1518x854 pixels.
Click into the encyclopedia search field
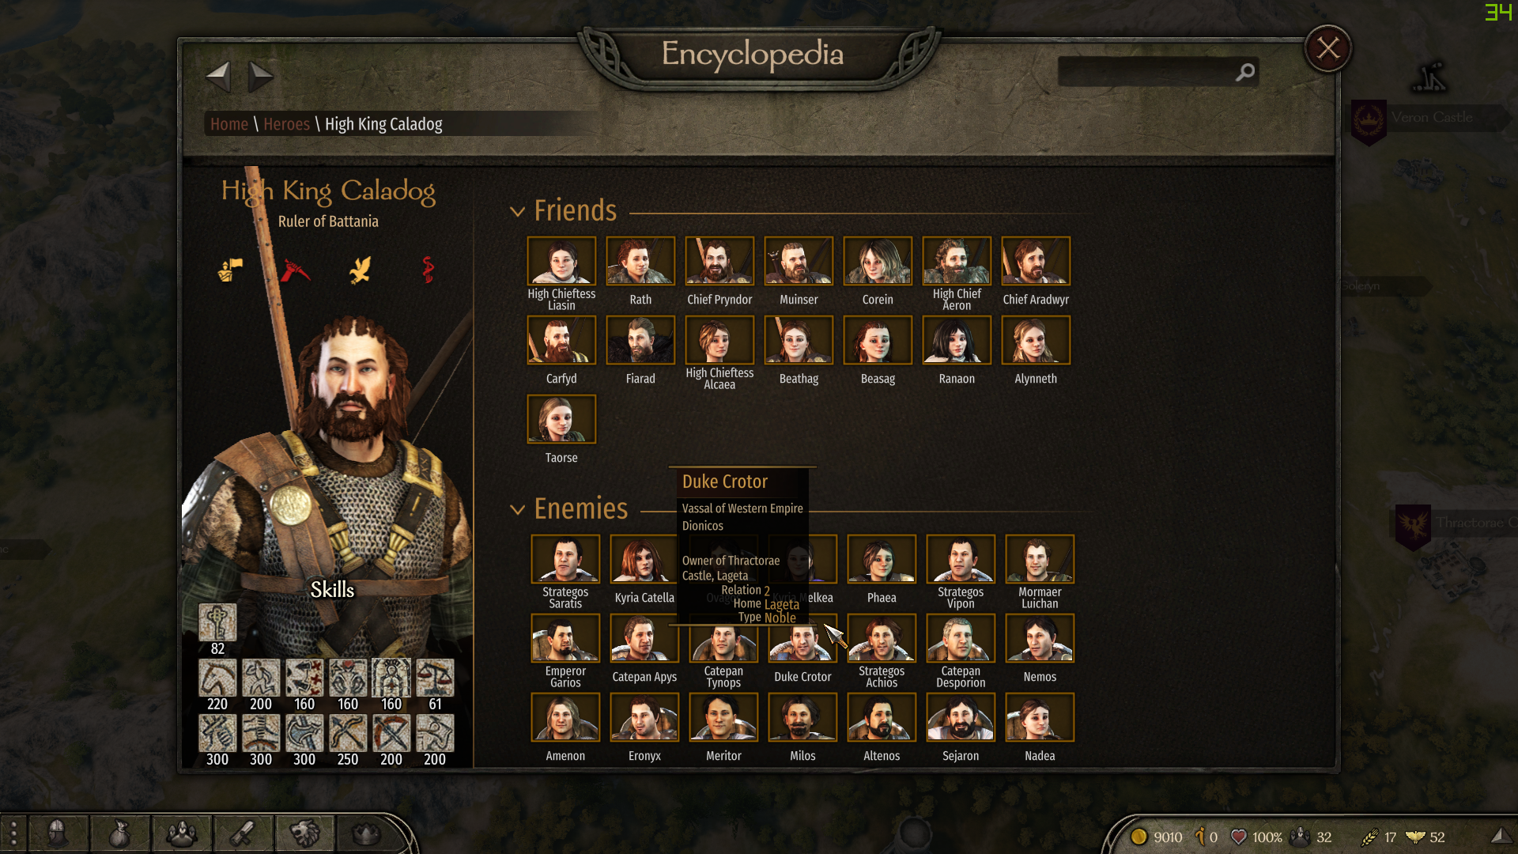(x=1146, y=72)
